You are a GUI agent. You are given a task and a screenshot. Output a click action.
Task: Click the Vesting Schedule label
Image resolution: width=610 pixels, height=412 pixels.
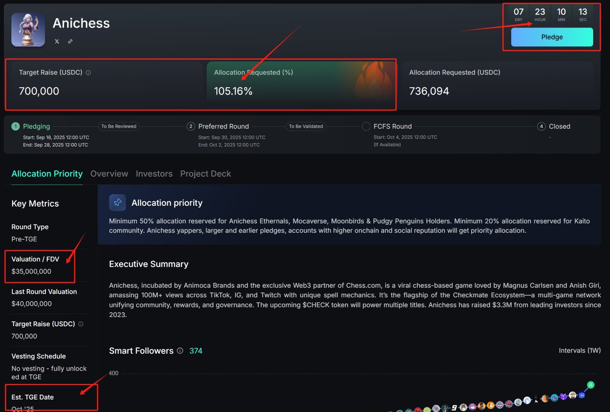pos(39,356)
